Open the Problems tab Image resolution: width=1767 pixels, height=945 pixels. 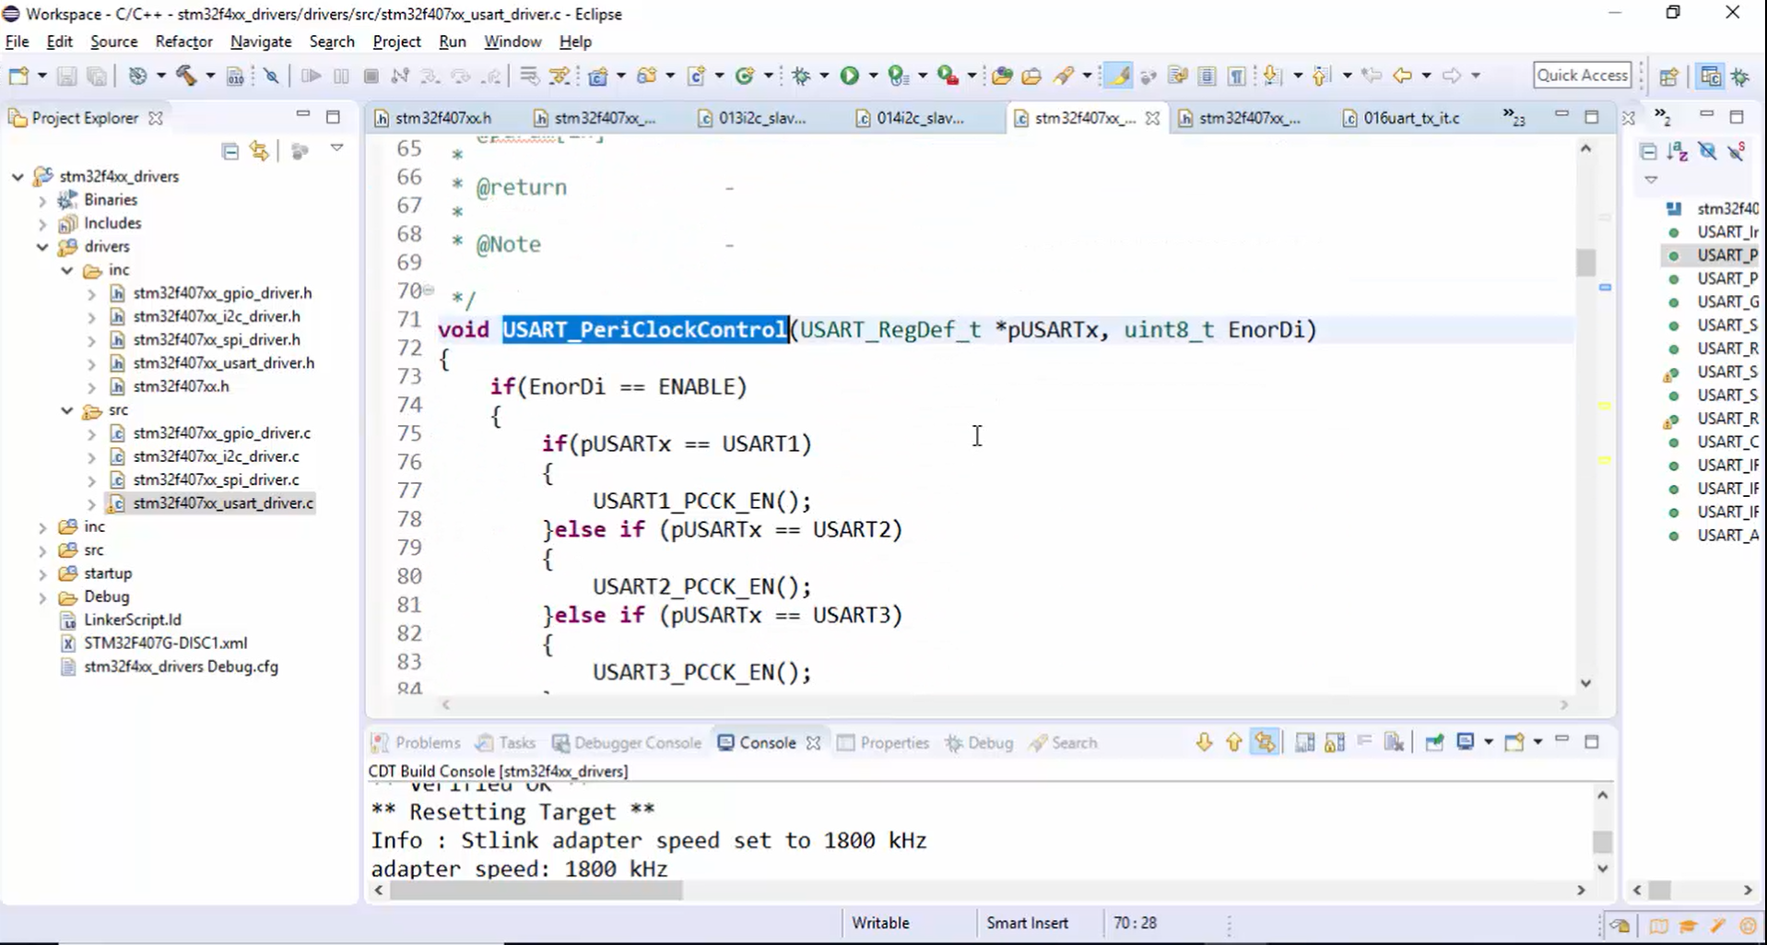point(416,743)
